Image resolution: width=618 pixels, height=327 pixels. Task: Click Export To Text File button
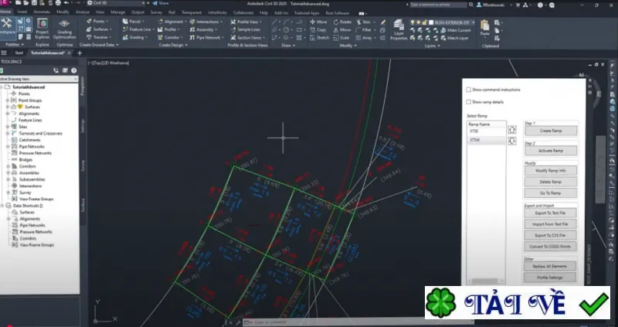tap(550, 213)
